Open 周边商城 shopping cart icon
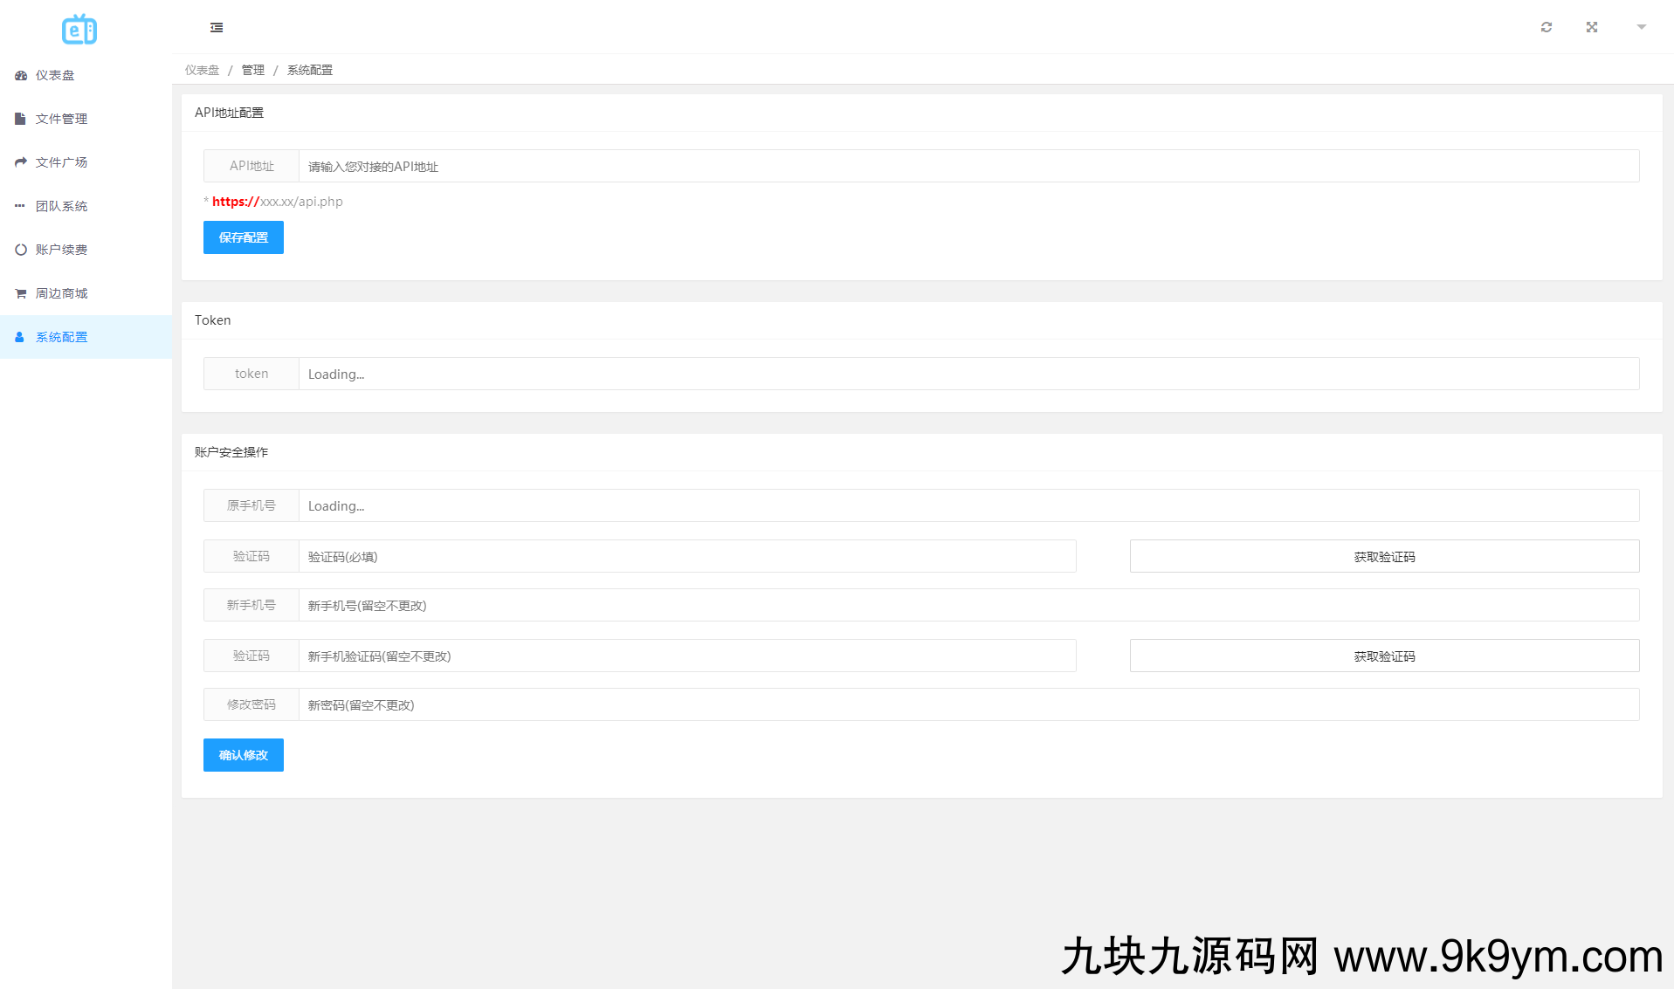The image size is (1674, 989). (x=20, y=292)
